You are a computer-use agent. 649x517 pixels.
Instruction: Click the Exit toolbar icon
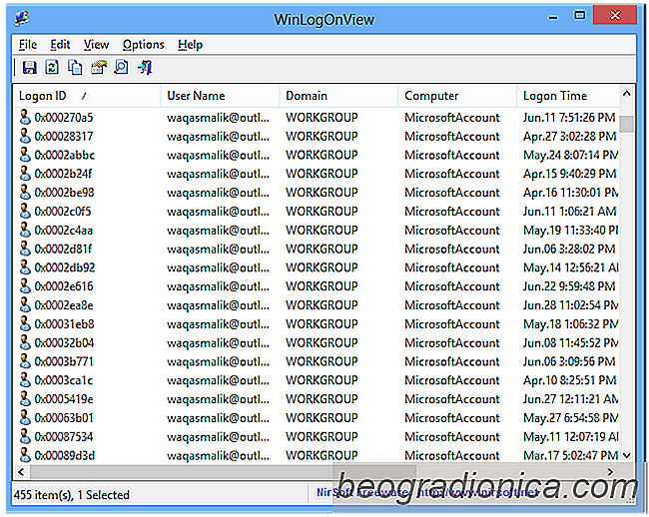pyautogui.click(x=145, y=68)
